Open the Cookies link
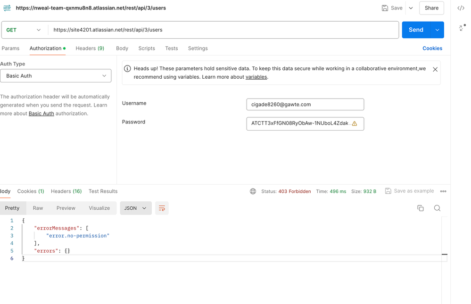Screen dimensions: 471x304 pos(432,49)
